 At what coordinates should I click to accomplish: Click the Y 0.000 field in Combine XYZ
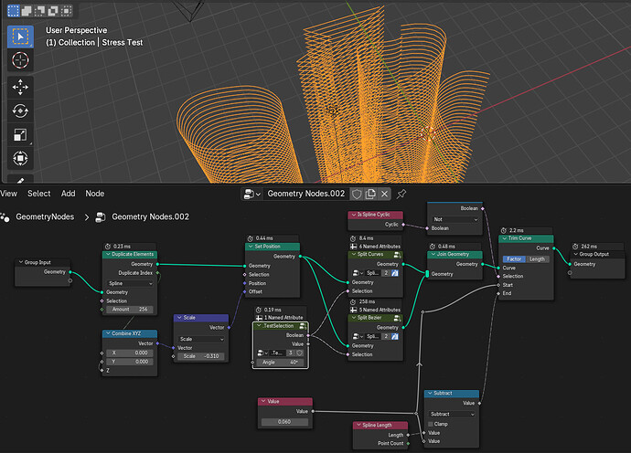pos(130,362)
